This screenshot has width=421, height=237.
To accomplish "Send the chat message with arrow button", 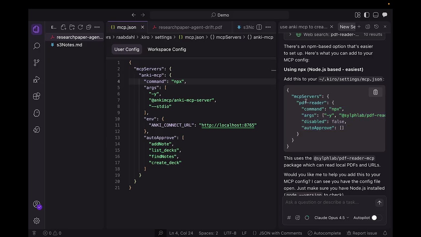I will point(379,203).
